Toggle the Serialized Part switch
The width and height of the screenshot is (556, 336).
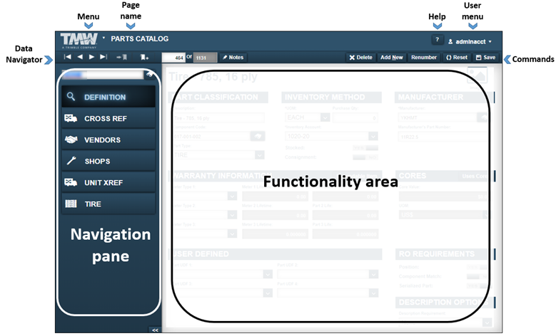(478, 285)
